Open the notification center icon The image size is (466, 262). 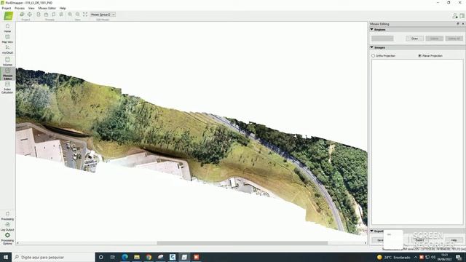pyautogui.click(x=459, y=257)
